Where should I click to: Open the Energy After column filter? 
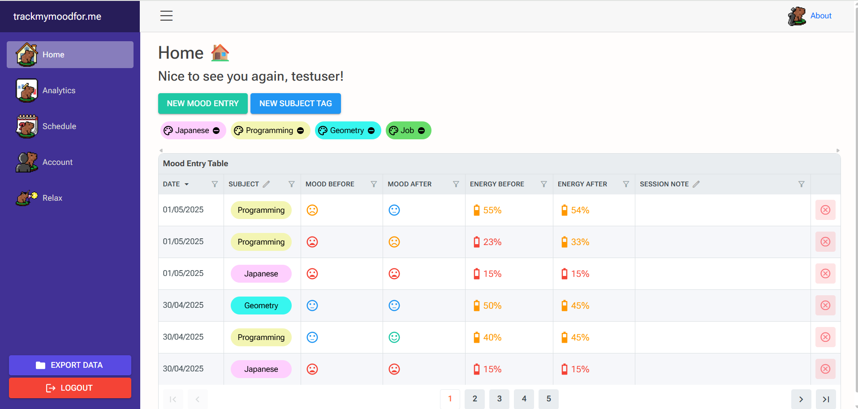(626, 184)
